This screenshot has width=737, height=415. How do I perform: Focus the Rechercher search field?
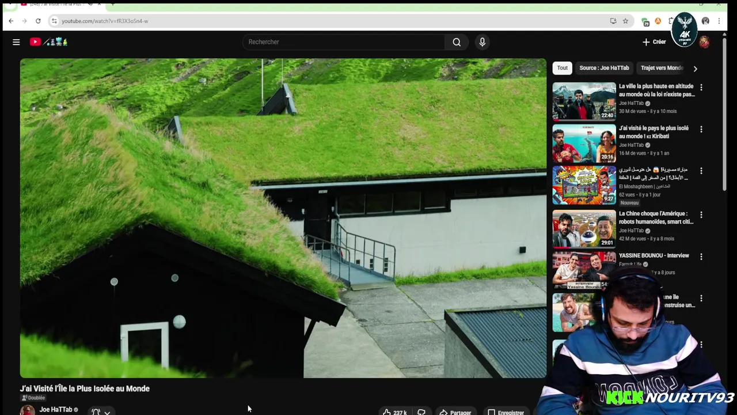[x=344, y=42]
